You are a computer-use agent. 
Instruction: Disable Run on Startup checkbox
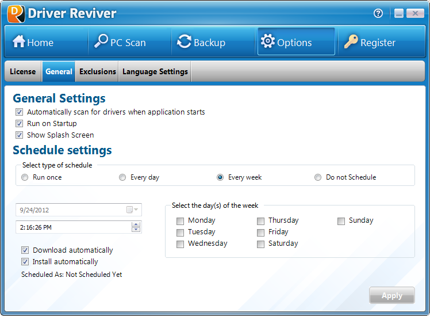tap(19, 124)
